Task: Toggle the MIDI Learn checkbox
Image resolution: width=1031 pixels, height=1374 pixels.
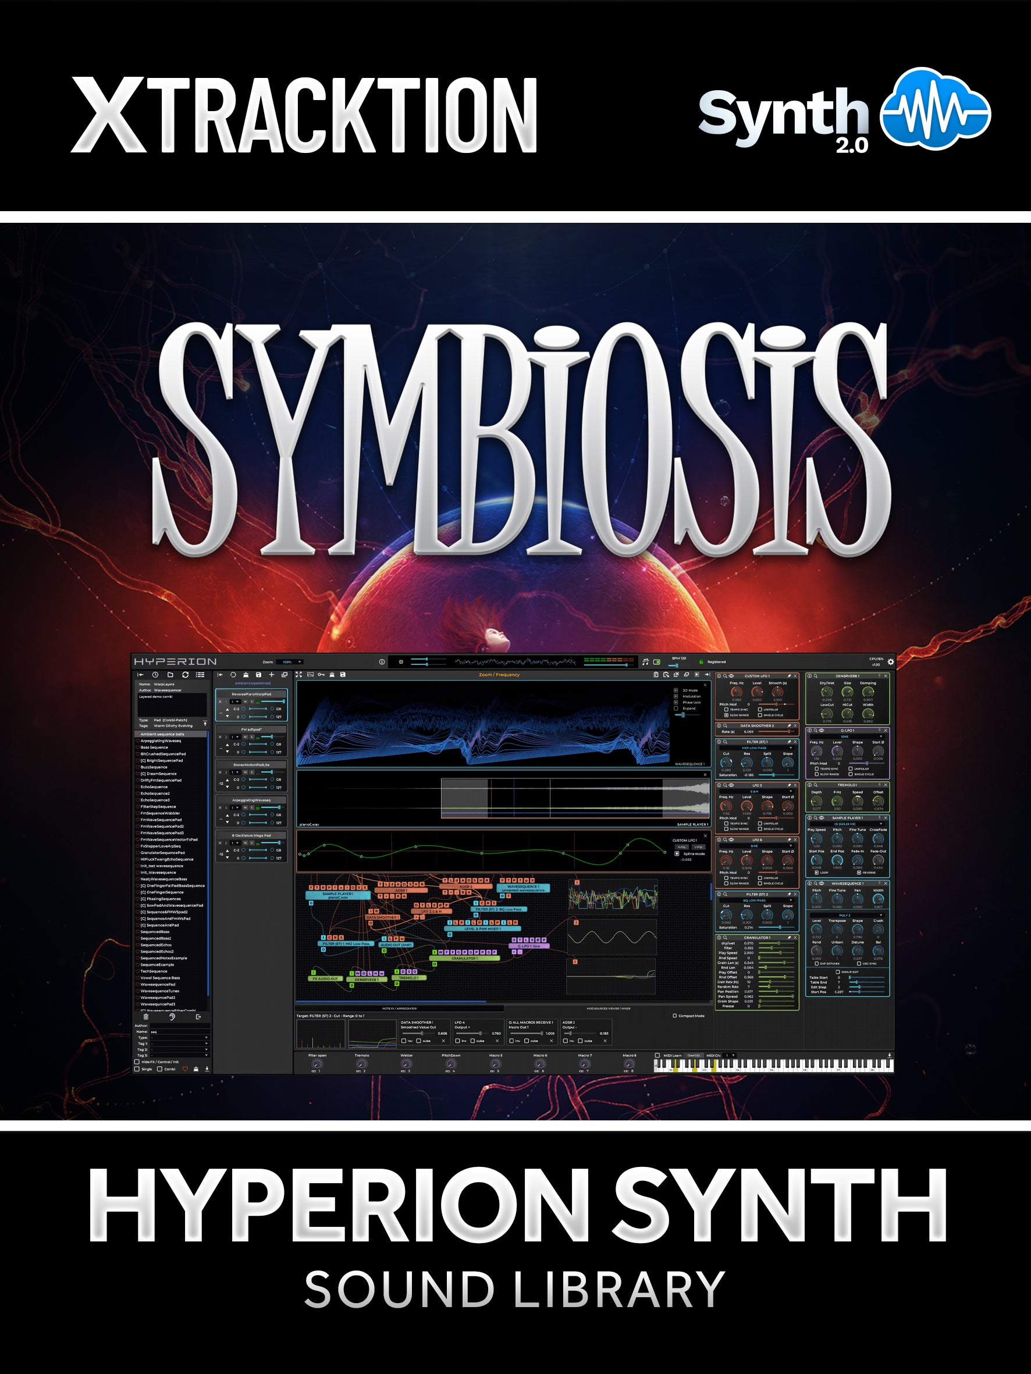Action: (x=657, y=1055)
